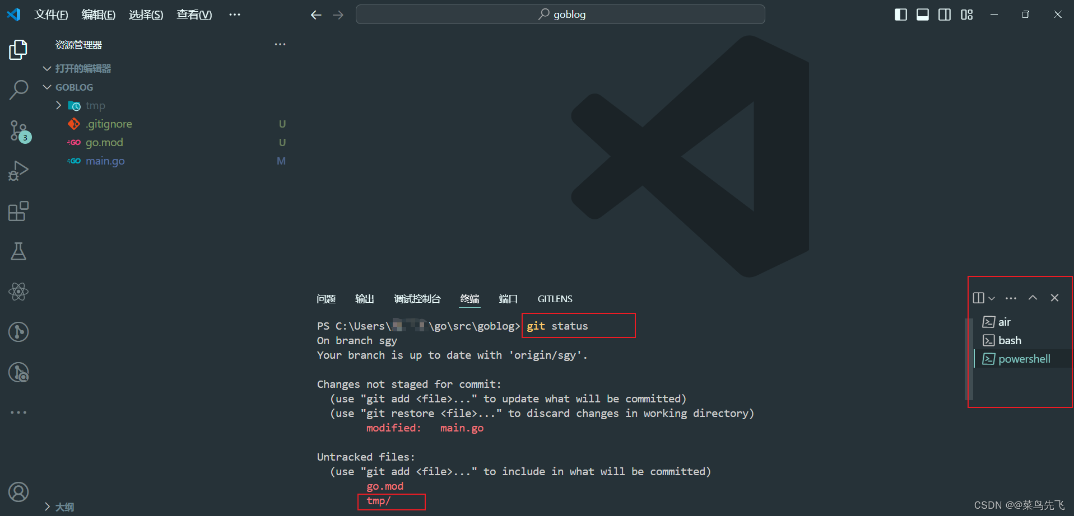Maximize the terminal panel size
Viewport: 1074px width, 516px height.
coord(1033,298)
